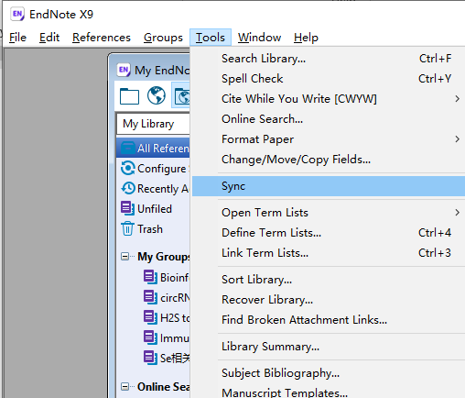Click the My Library header field
The width and height of the screenshot is (465, 398).
tap(153, 124)
